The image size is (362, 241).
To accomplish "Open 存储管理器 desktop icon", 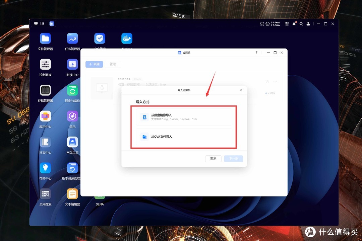I will pyautogui.click(x=45, y=90).
